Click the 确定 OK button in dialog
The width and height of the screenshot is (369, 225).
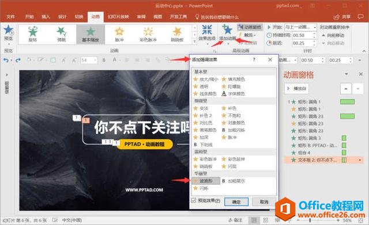click(236, 202)
